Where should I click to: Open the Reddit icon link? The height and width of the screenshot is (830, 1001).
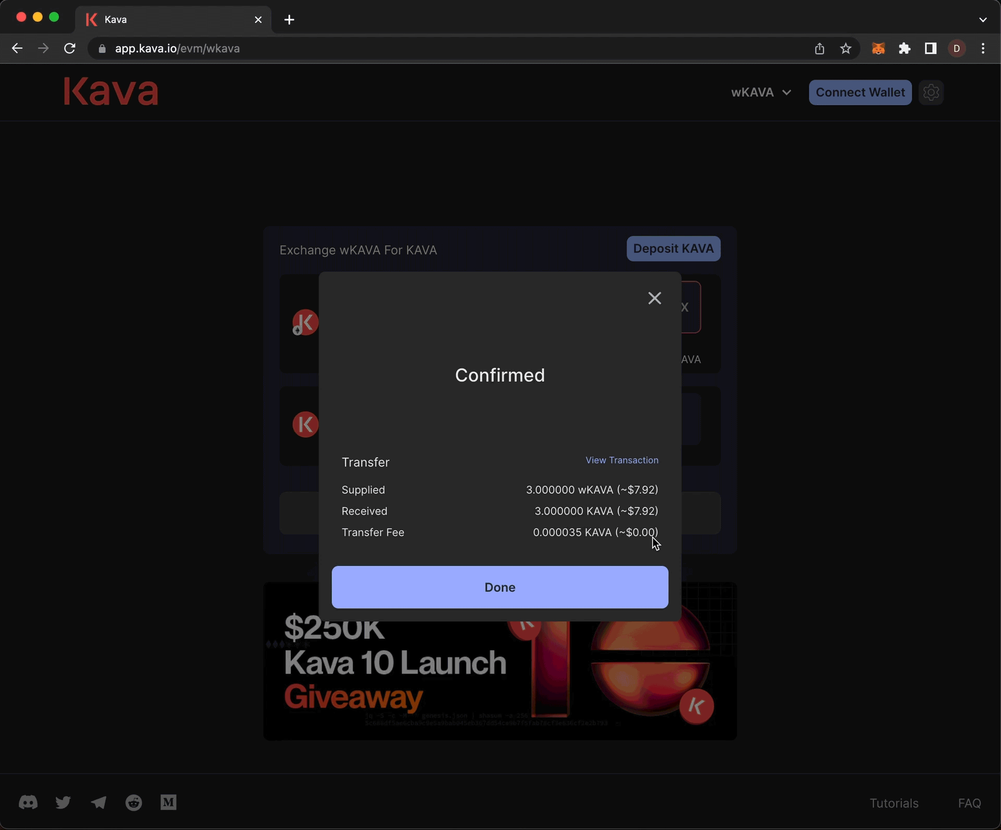[133, 802]
